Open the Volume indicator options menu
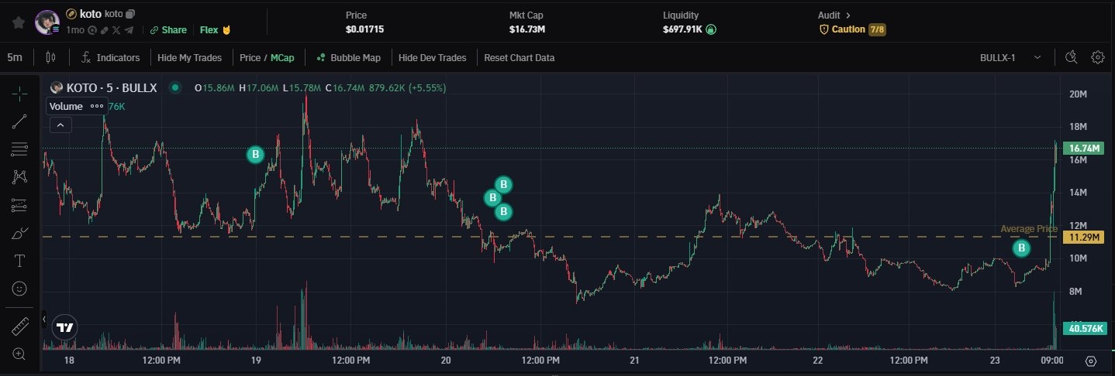The image size is (1115, 376). [x=97, y=106]
